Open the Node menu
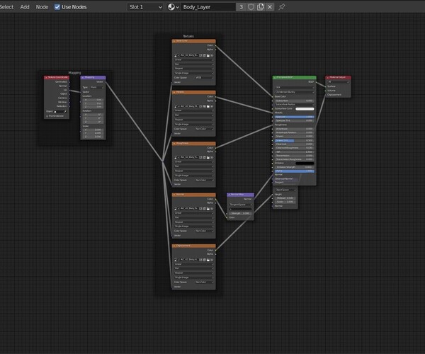The width and height of the screenshot is (425, 354). 42,6
